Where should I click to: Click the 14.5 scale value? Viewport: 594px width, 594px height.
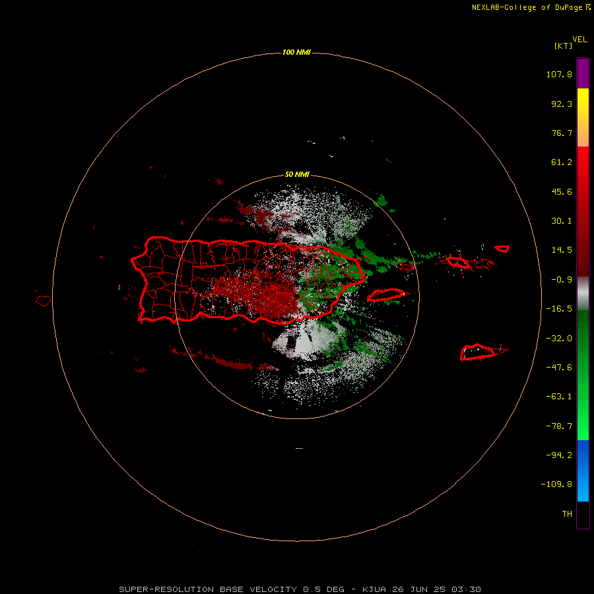pyautogui.click(x=562, y=250)
